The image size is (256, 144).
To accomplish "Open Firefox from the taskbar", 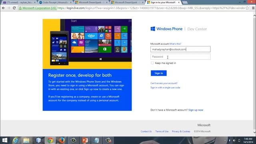I will click(61, 140).
